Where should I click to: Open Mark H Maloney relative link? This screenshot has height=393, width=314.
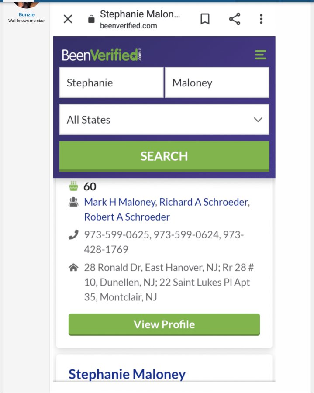tap(120, 202)
